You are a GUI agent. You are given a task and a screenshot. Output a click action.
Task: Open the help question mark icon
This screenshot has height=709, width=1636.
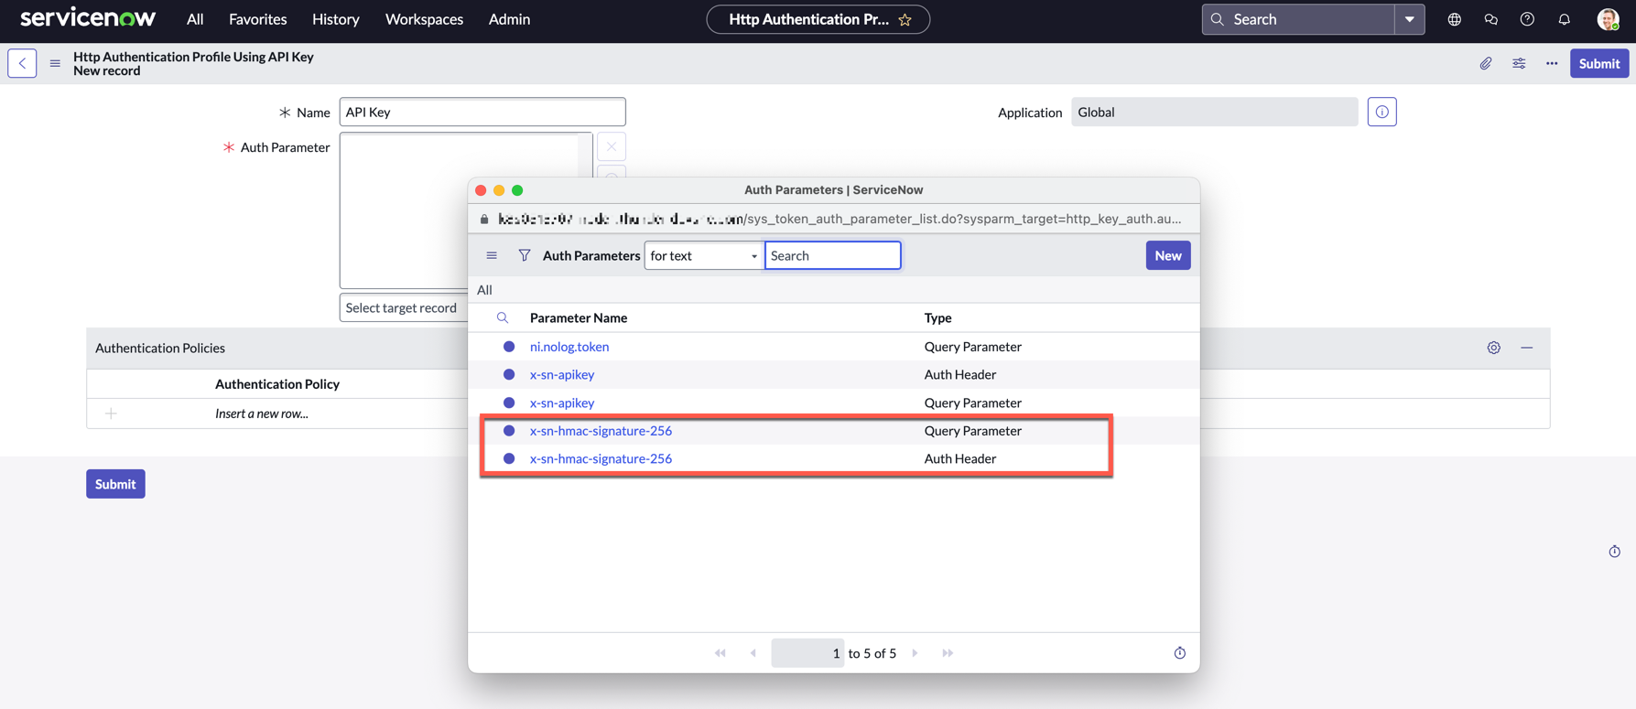[x=1527, y=19]
